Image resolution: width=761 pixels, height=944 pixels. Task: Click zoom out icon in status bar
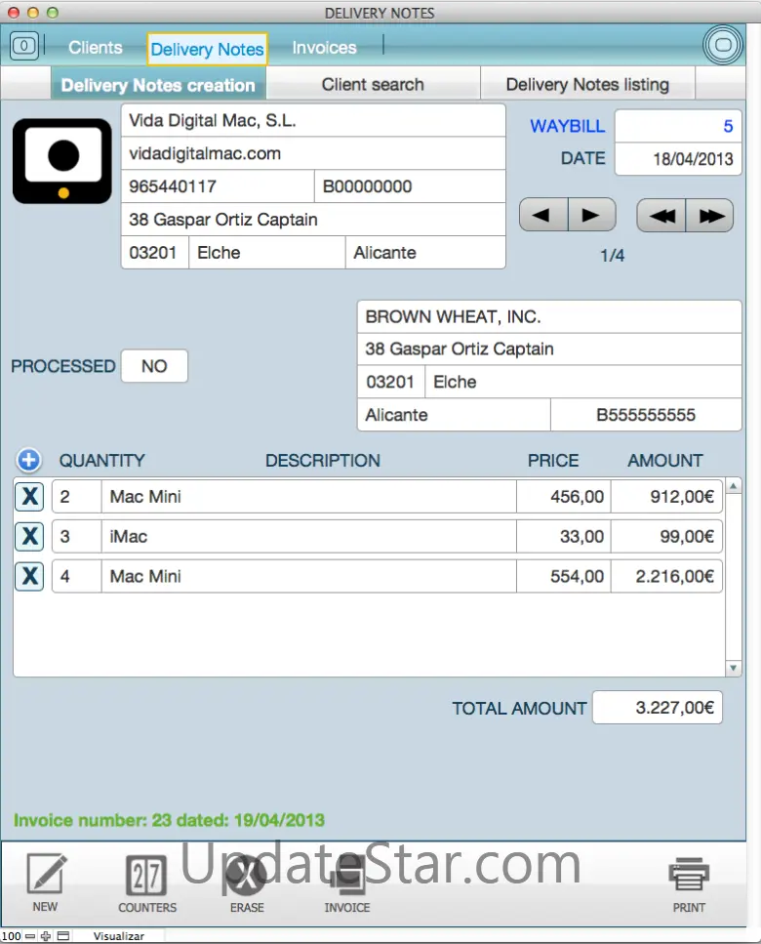click(x=30, y=936)
